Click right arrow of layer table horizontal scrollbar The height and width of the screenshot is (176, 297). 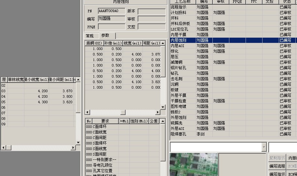coord(73,148)
